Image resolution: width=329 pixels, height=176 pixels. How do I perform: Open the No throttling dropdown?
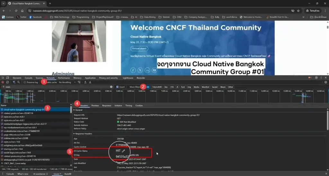click(67, 82)
